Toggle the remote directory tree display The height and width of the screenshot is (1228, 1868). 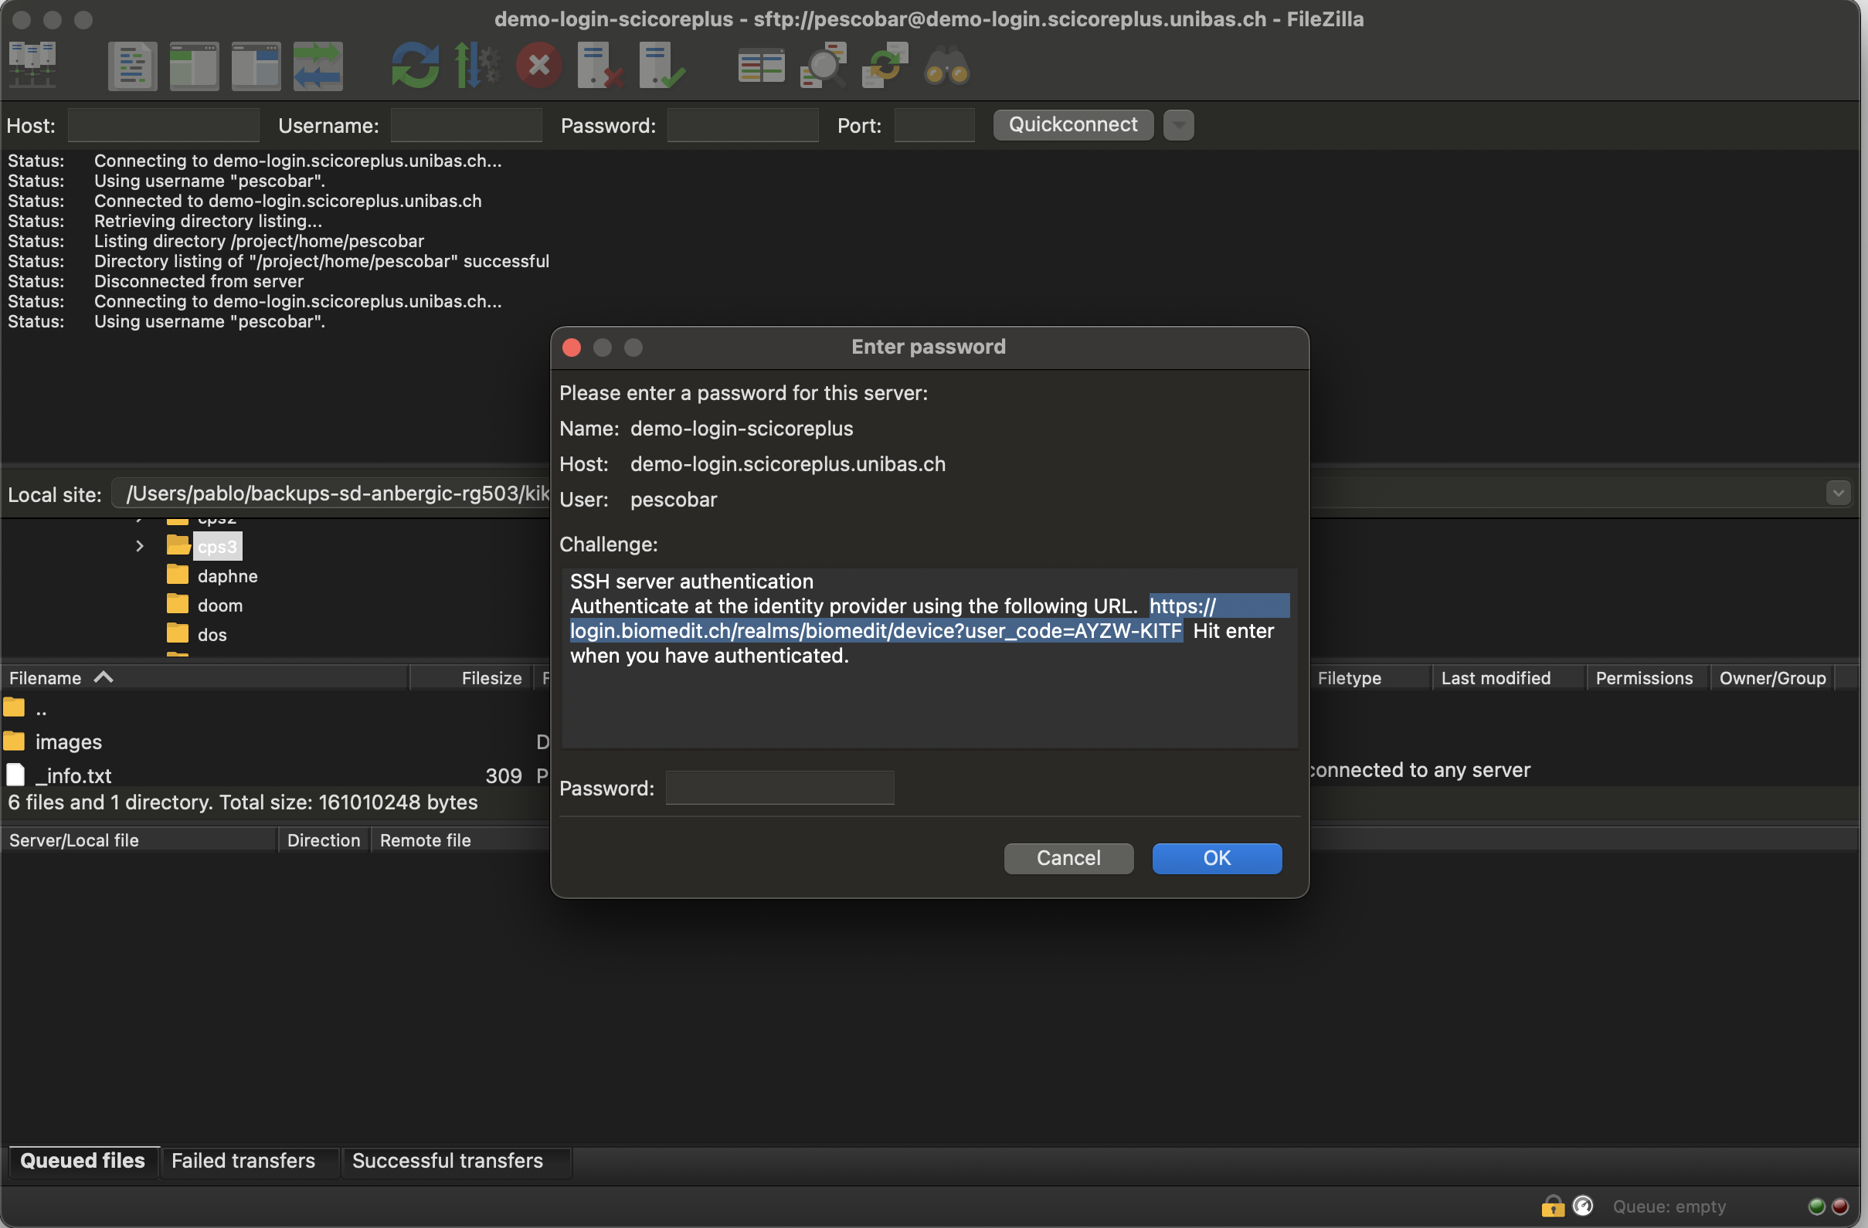point(256,66)
